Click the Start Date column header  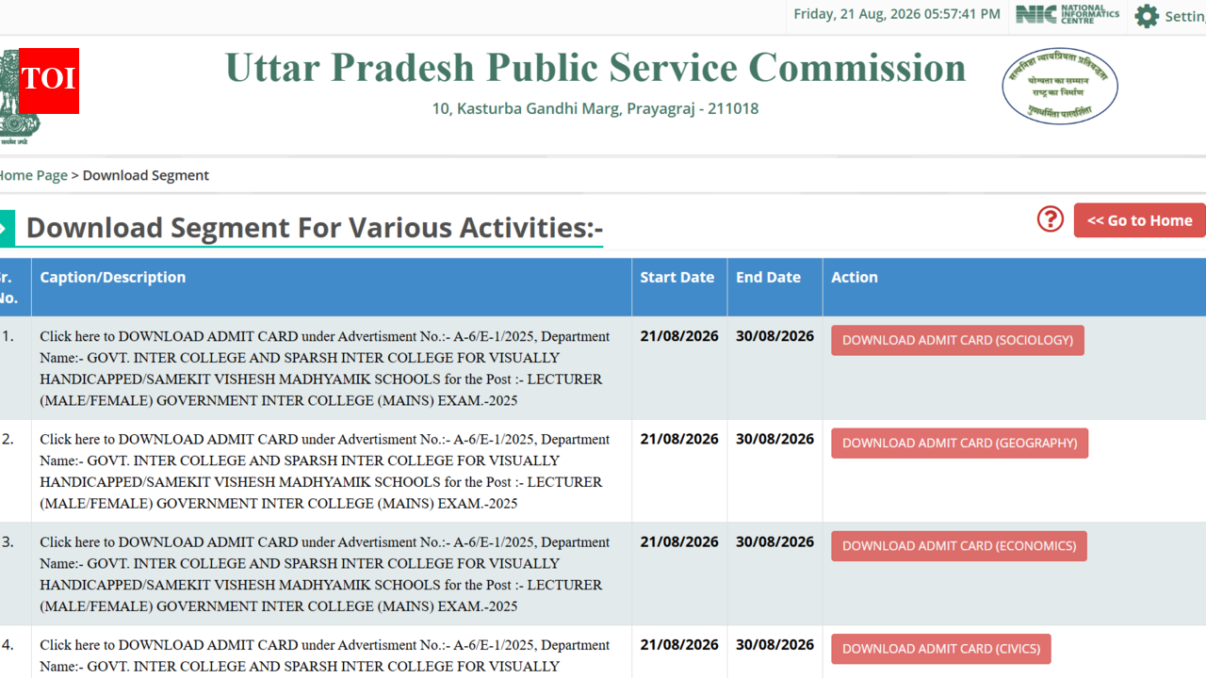click(x=677, y=277)
